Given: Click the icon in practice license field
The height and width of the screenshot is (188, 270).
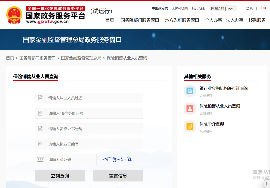Looking at the screenshot, I should [40, 144].
